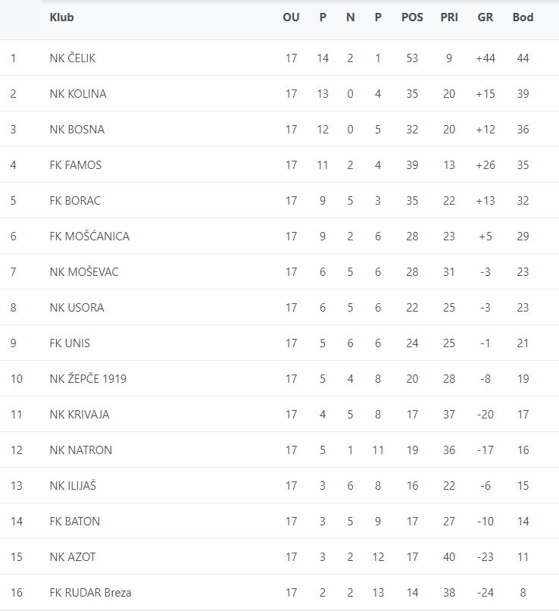
Task: Click FK FAMOS club name
Action: [x=76, y=164]
